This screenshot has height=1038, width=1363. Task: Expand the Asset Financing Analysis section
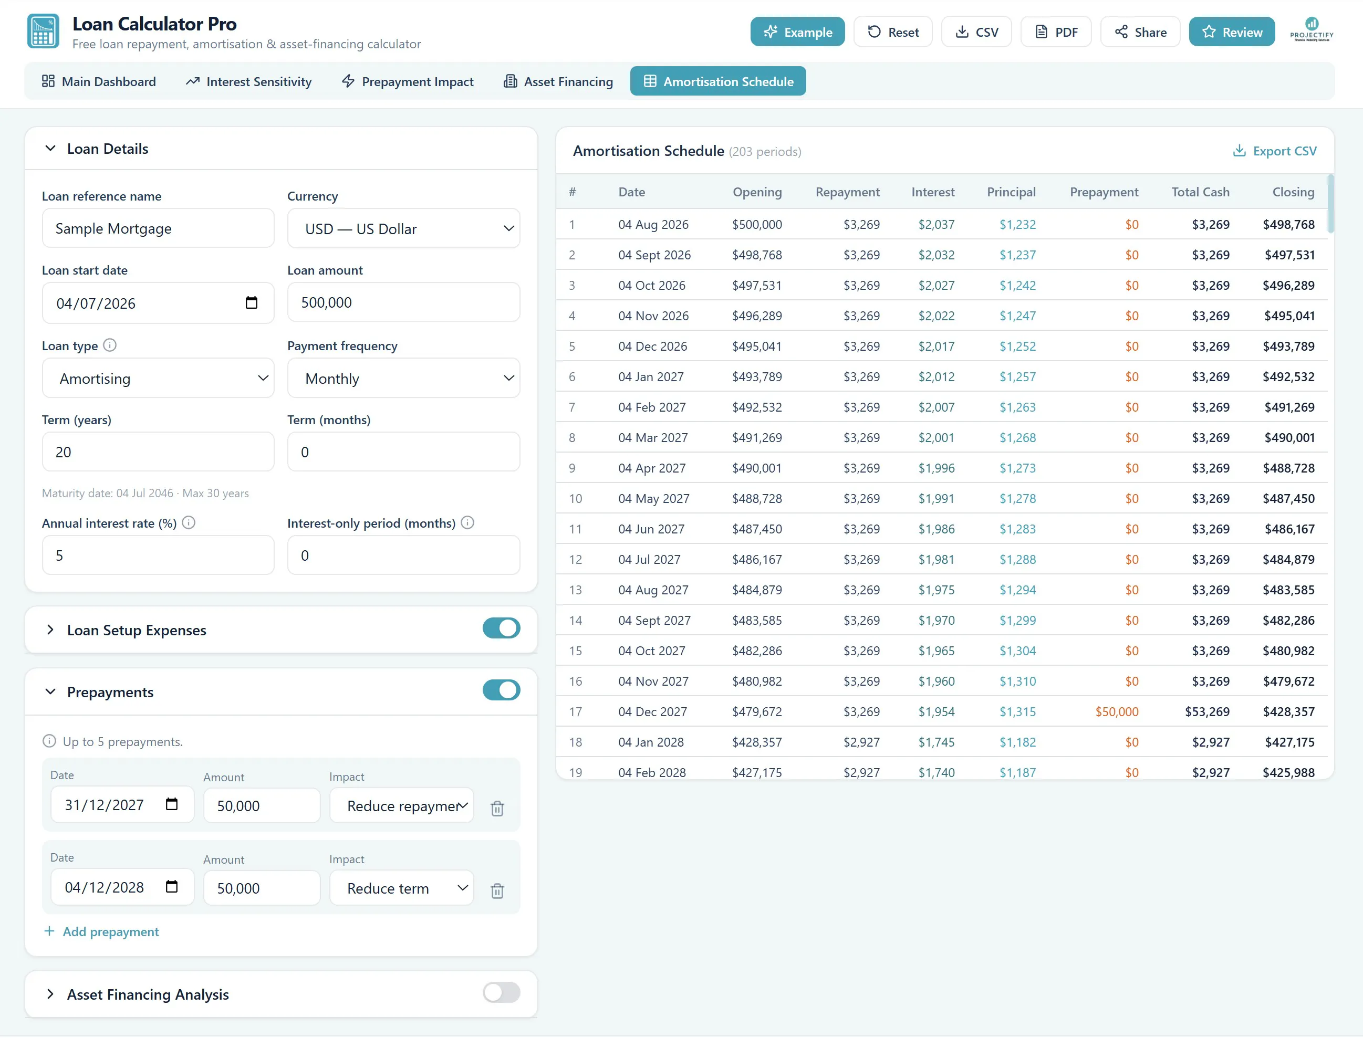click(51, 994)
